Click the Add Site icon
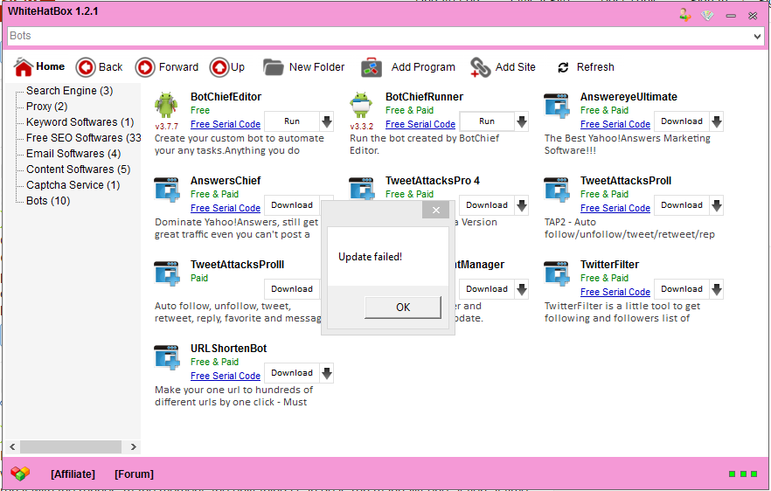This screenshot has width=771, height=491. pyautogui.click(x=480, y=67)
